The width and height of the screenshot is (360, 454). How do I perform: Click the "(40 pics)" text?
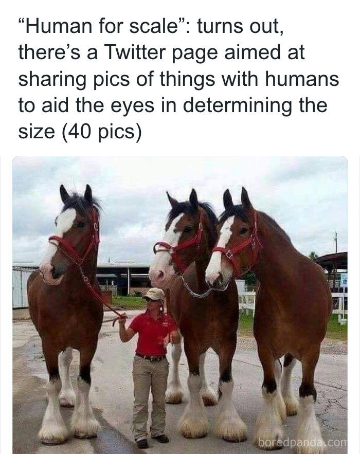(x=101, y=131)
